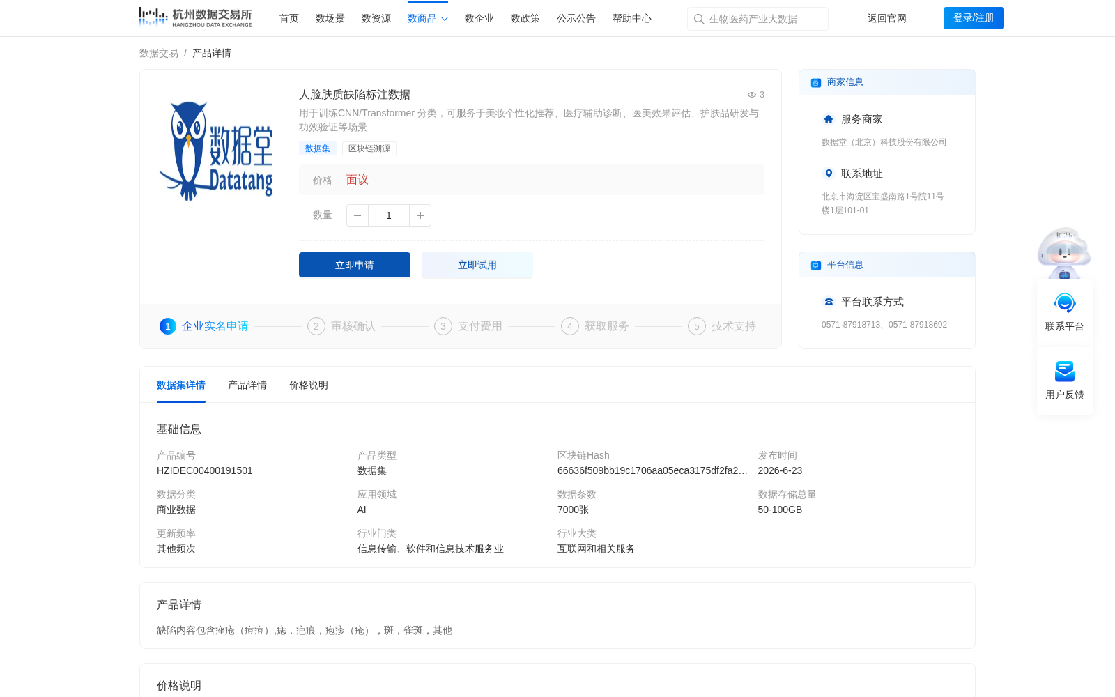This screenshot has height=697, width=1115.
Task: Open 数场景 menu item
Action: click(x=330, y=19)
